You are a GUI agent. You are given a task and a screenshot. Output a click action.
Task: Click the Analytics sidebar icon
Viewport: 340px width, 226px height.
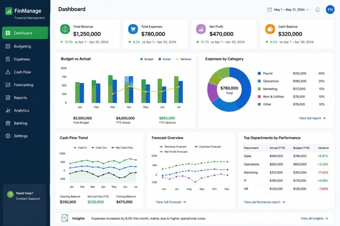(x=8, y=111)
